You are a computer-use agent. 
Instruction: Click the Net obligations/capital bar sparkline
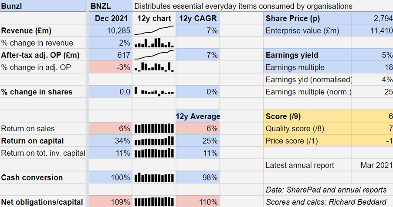coord(154,202)
